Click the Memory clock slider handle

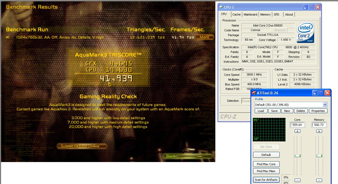coord(319,156)
